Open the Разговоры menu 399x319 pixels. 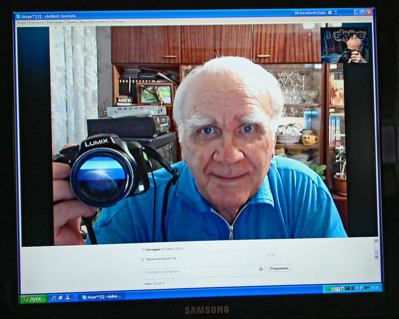tap(55, 22)
